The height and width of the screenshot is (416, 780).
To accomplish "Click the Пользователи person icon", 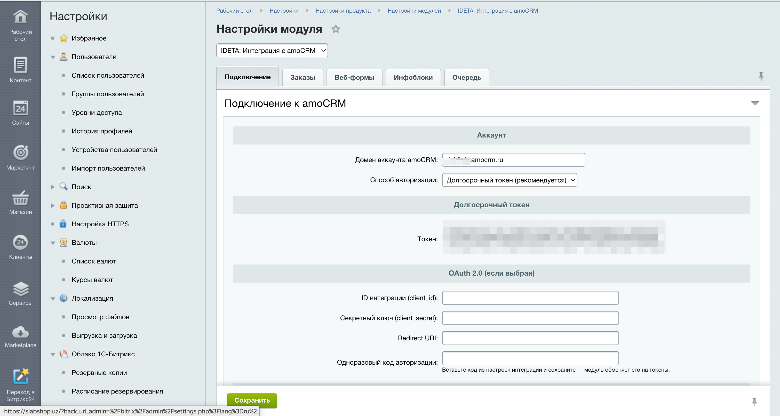I will tap(63, 57).
